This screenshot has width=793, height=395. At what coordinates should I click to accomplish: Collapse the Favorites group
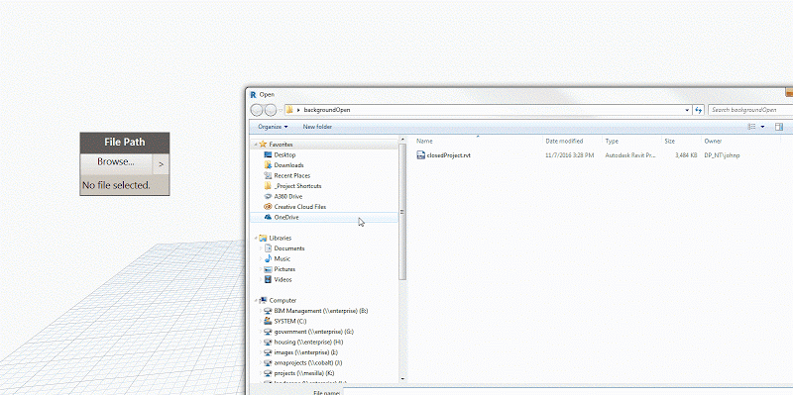click(x=256, y=145)
